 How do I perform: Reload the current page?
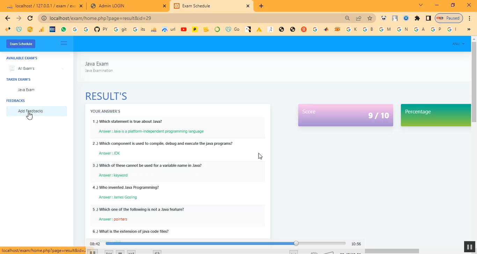[x=30, y=18]
